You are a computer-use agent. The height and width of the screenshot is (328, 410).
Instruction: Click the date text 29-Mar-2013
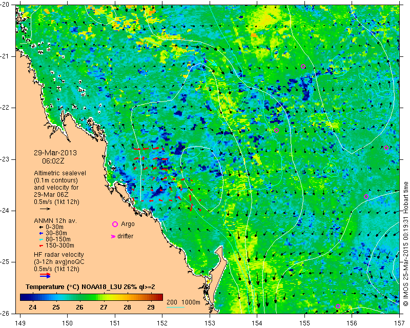(x=55, y=153)
